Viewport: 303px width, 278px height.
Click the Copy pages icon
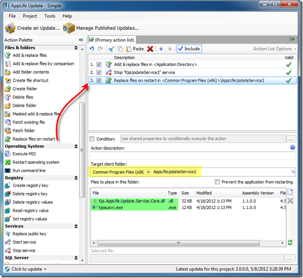pos(120,49)
